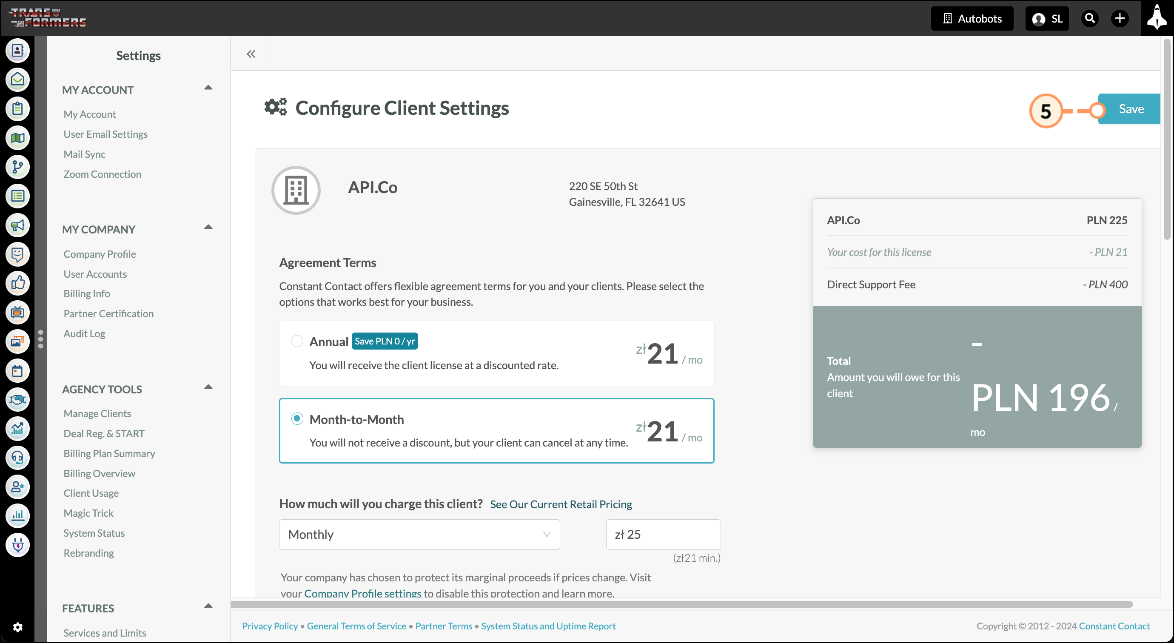
Task: Open the email envelope sidebar icon
Action: [x=17, y=80]
